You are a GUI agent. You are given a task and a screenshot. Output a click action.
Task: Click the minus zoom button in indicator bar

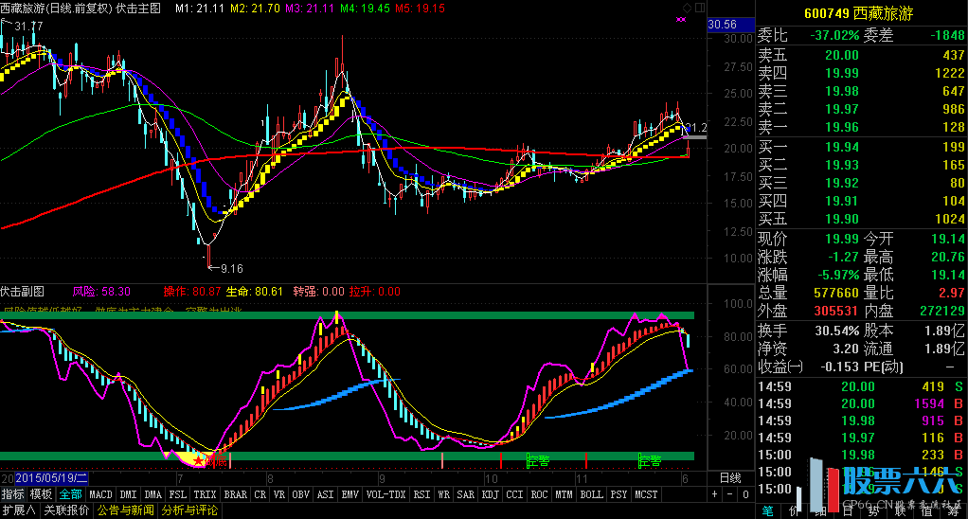click(x=729, y=494)
